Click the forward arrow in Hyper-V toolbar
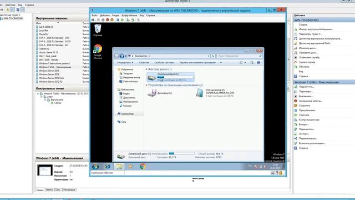 pos(2,10)
